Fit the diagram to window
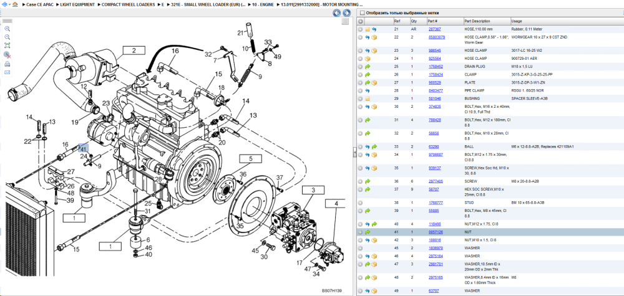 pyautogui.click(x=7, y=45)
